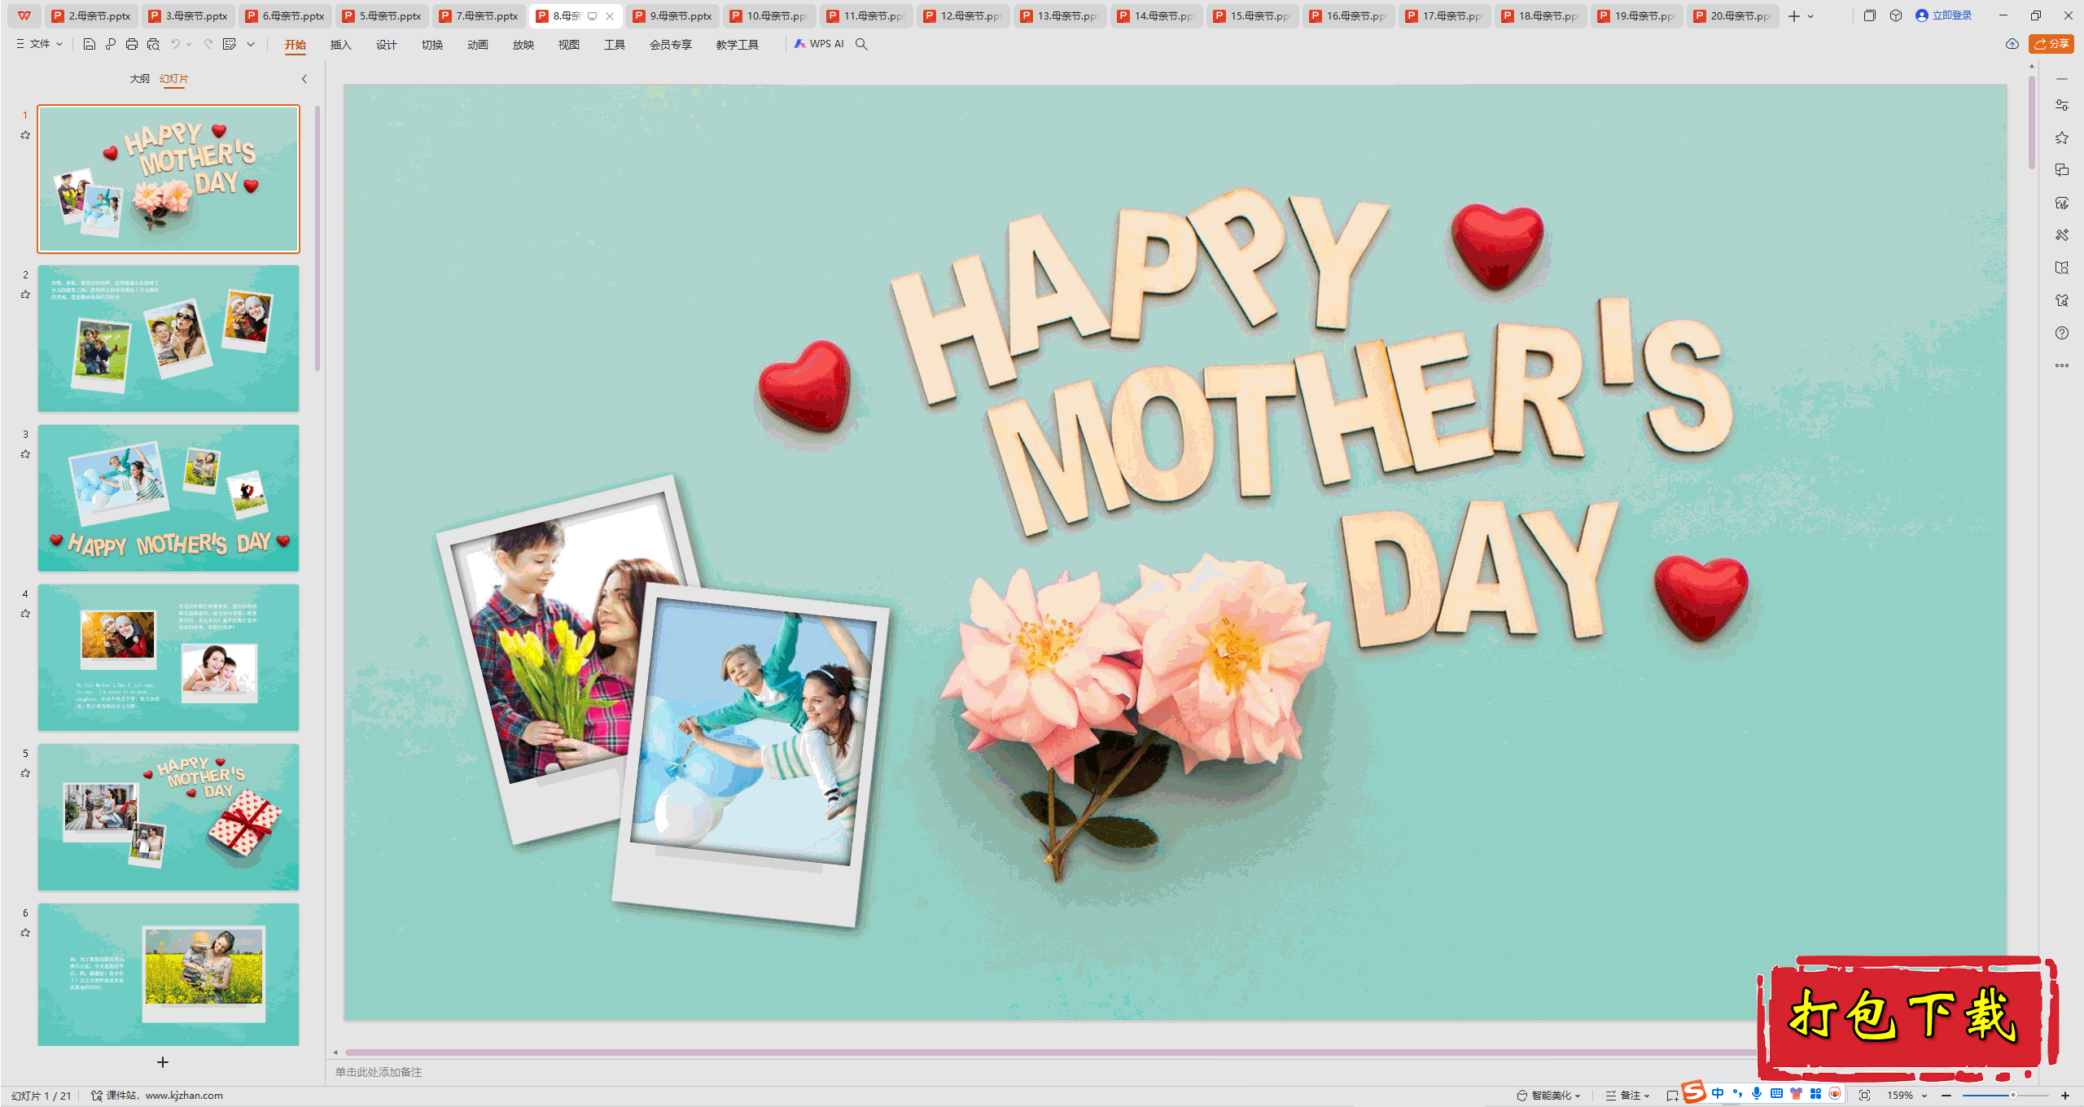Image resolution: width=2084 pixels, height=1107 pixels.
Task: Open the 动画 ribbon tab
Action: [477, 45]
